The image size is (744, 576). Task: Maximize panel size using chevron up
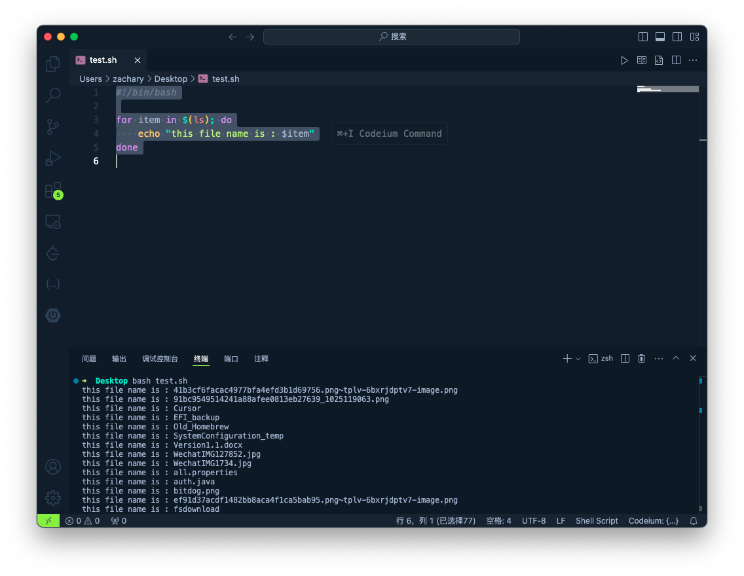[x=676, y=359]
